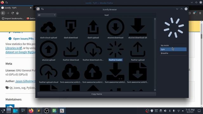Select the font-awesome solid file download icon

[138, 72]
